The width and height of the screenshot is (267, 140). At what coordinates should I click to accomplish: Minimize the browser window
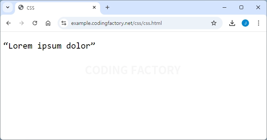pos(224,7)
